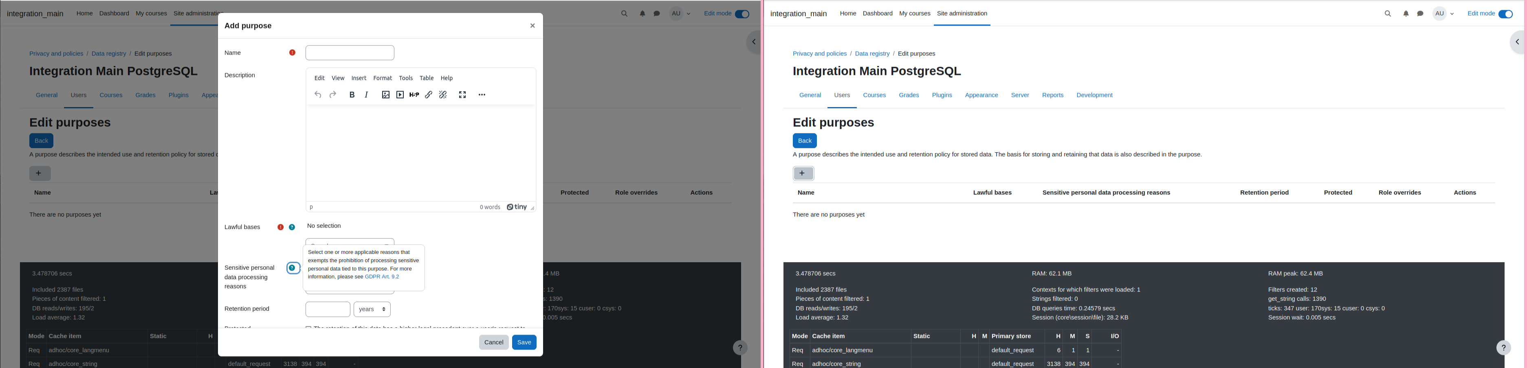
Task: Click integration_main brand in right window
Action: [798, 13]
